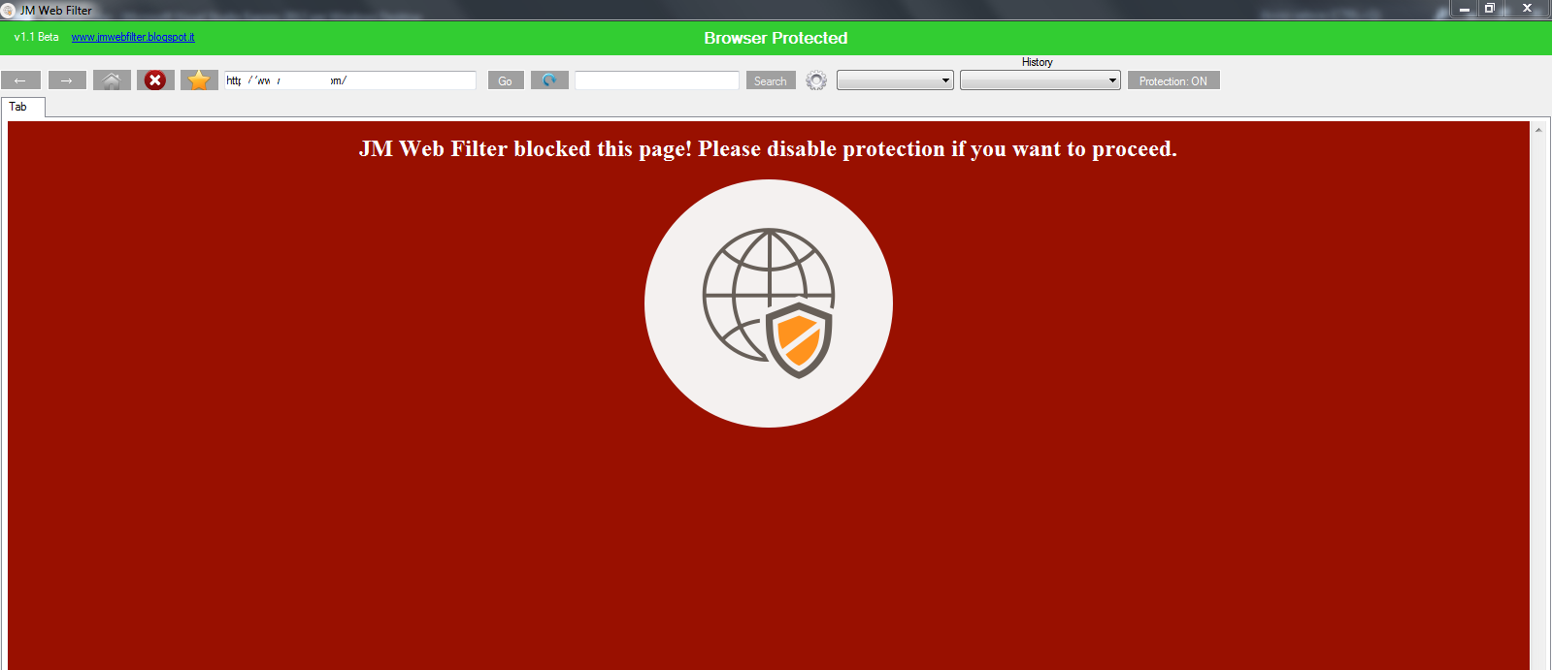
Task: Refresh the page using the blue arrow icon
Action: [549, 80]
